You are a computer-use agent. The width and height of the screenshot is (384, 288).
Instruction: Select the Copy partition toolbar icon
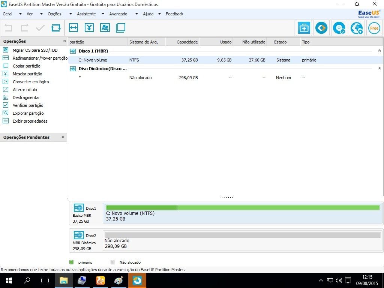(120, 28)
